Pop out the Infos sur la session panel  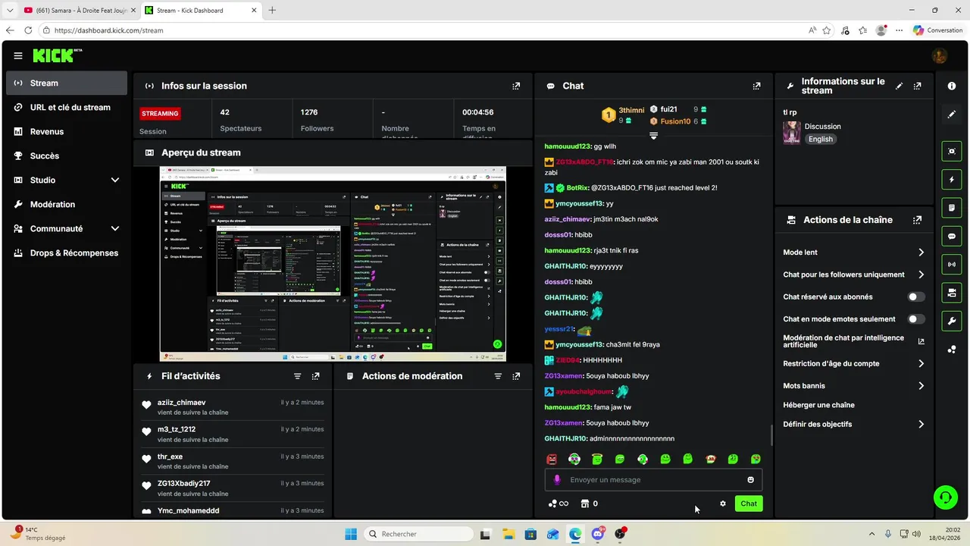516,86
